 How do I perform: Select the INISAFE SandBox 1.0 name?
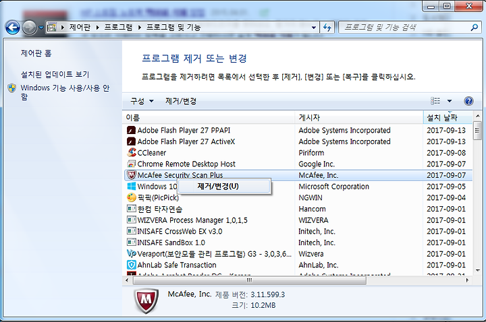[x=171, y=243]
